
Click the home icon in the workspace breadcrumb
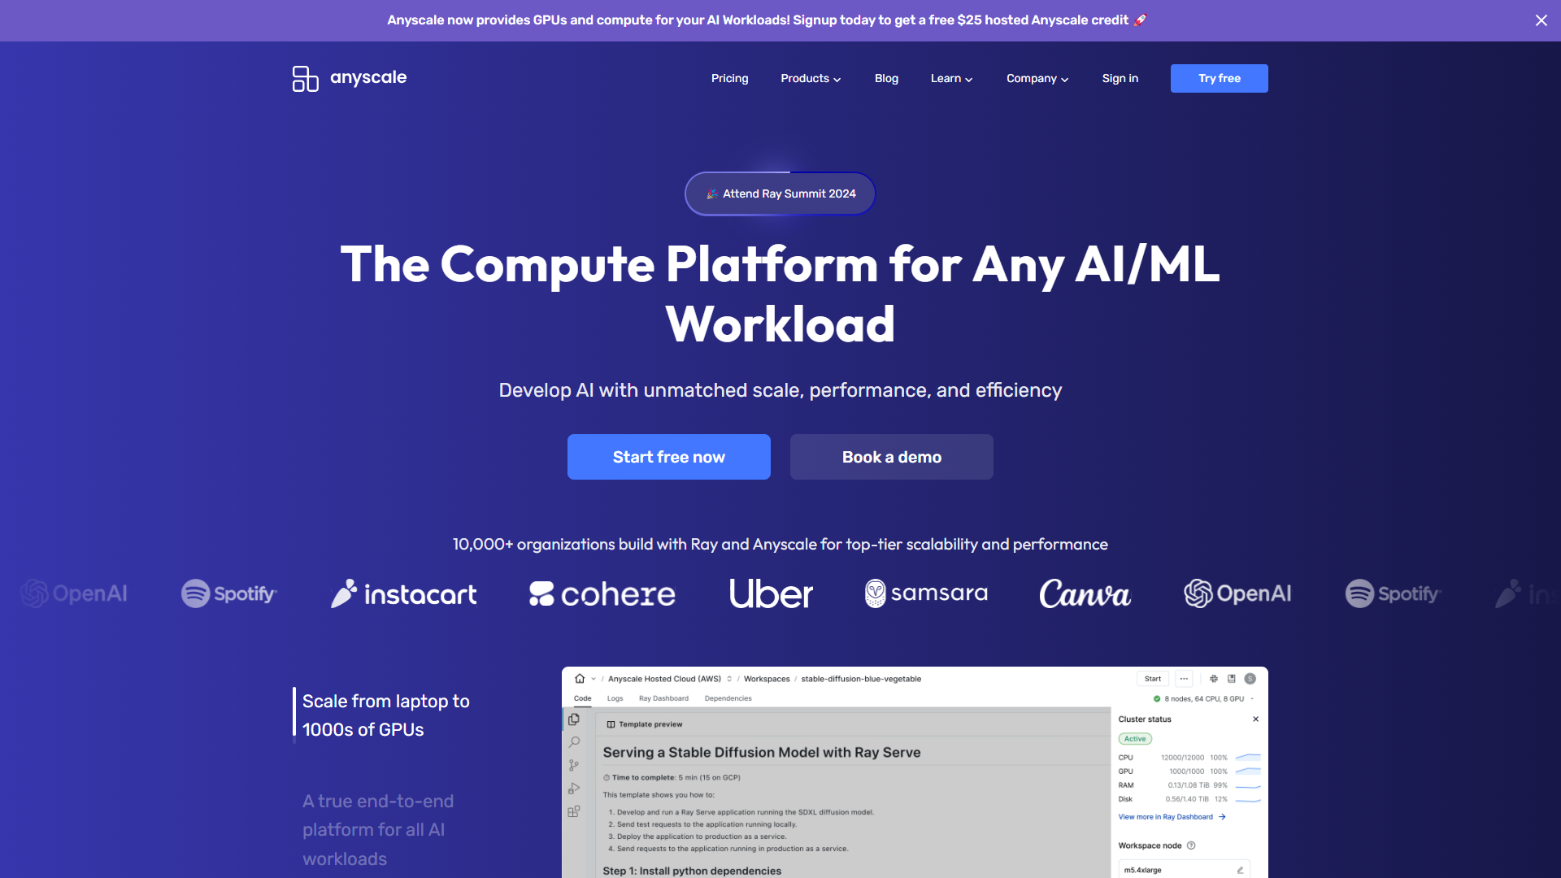click(x=580, y=678)
